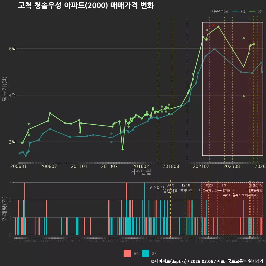266x266 pixels.
Task: Click '201808' on the price chart x-axis
Action: pyautogui.click(x=171, y=166)
